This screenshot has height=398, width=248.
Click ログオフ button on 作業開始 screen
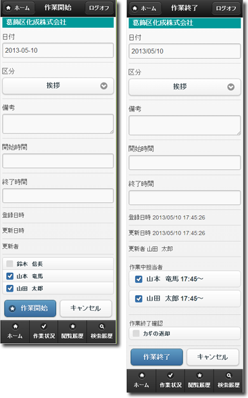tap(99, 8)
